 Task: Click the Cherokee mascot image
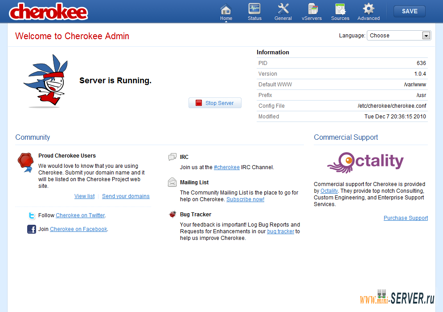coord(45,81)
